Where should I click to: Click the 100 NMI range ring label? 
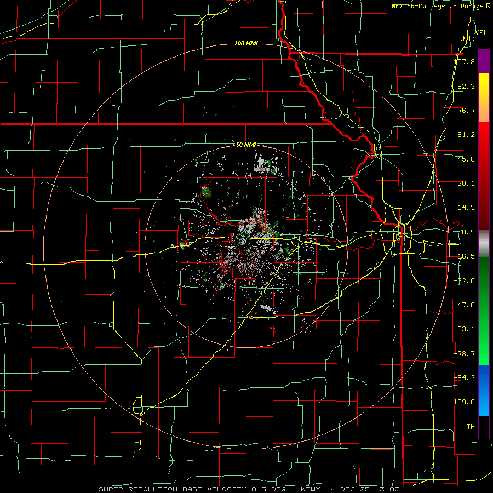246,43
